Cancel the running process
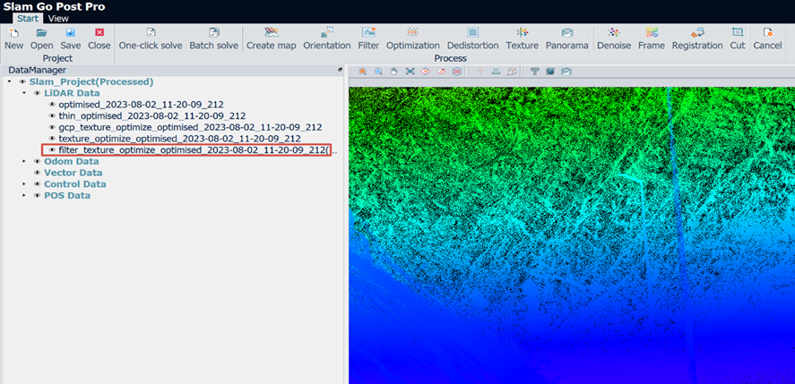Viewport: 795px width, 384px height. tap(767, 39)
